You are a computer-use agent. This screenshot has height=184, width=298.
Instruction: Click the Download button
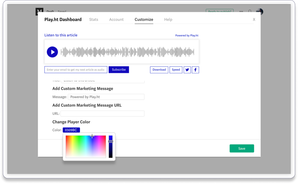[x=159, y=70]
